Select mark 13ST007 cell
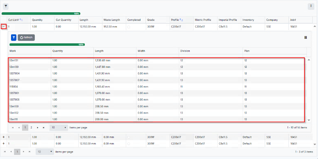The width and height of the screenshot is (318, 159). (x=30, y=80)
